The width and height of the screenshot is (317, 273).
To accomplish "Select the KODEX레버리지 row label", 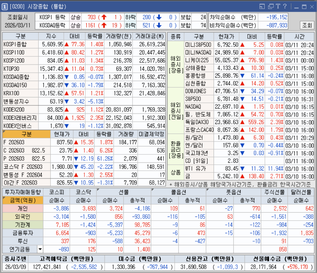I will [x=20, y=118].
